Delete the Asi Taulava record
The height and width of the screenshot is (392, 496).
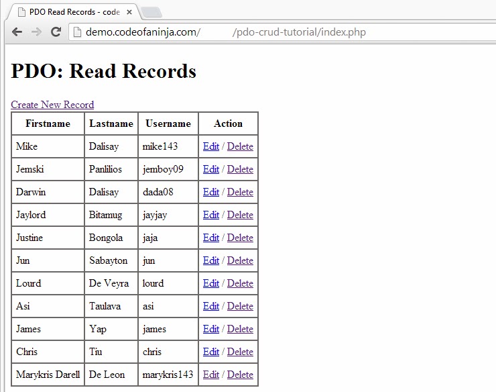point(240,306)
